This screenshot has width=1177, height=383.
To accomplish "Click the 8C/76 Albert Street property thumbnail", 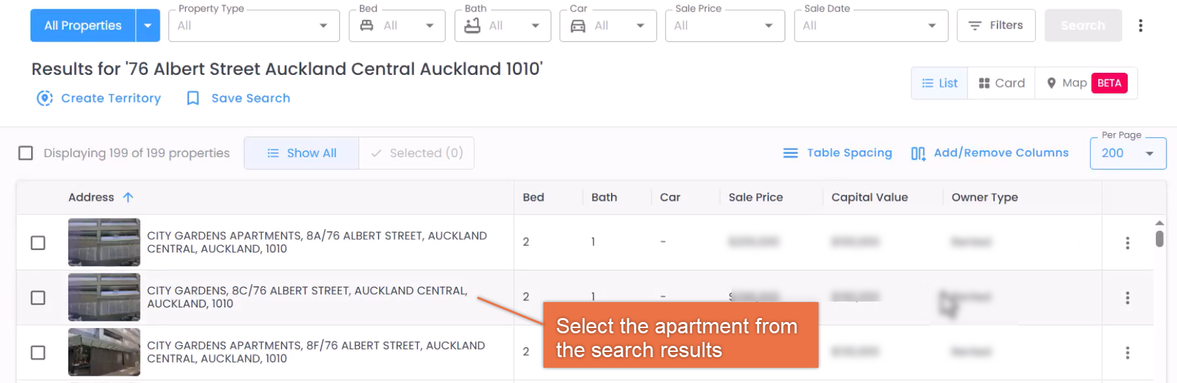I will (103, 297).
